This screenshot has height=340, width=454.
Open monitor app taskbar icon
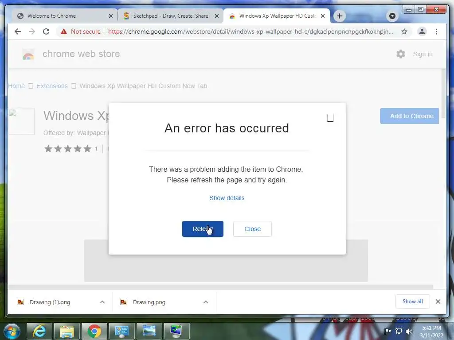(176, 331)
